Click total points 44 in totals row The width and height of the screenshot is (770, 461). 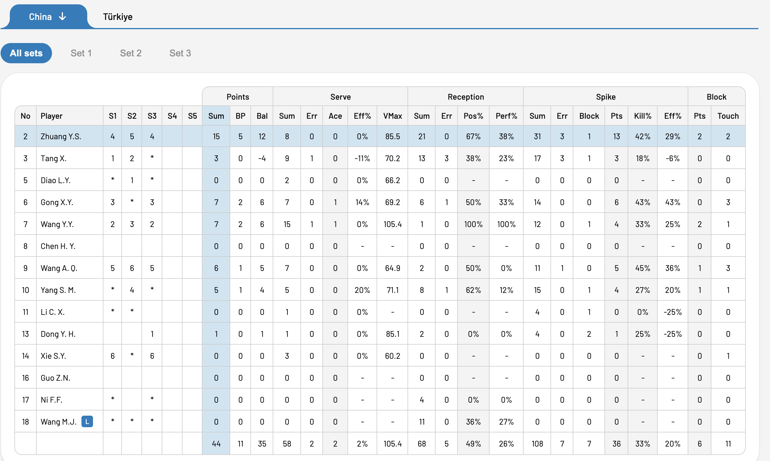[216, 444]
